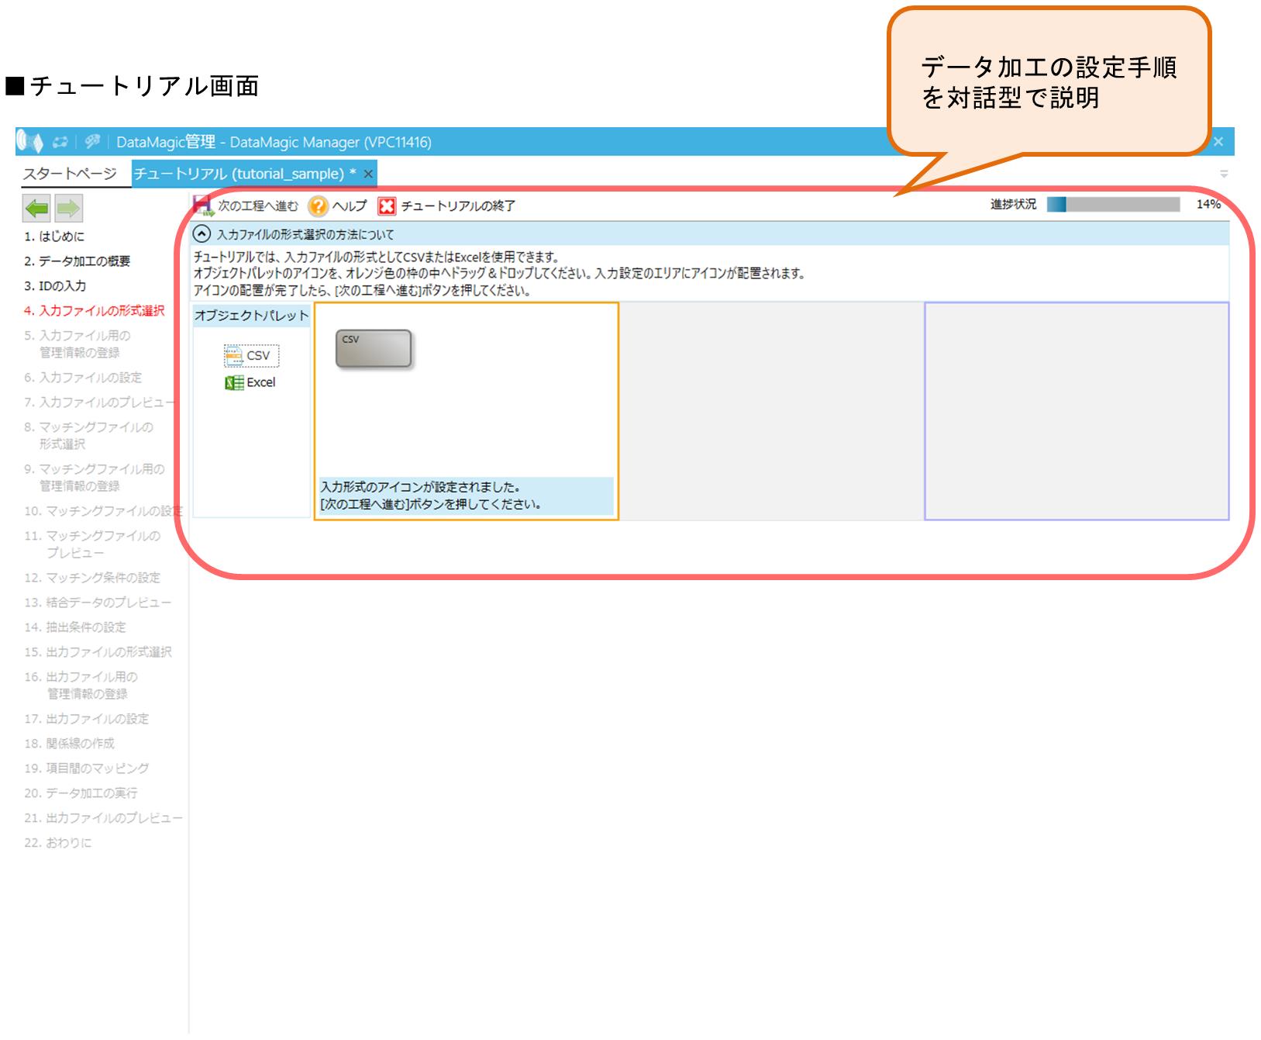The width and height of the screenshot is (1261, 1040).
Task: Select step 21. 出力ファイルのプレビュー
Action: tap(103, 817)
